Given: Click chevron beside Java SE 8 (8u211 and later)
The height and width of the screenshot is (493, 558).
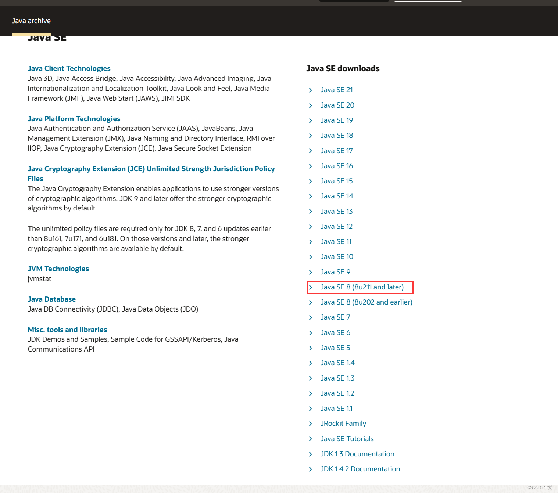Looking at the screenshot, I should 311,287.
